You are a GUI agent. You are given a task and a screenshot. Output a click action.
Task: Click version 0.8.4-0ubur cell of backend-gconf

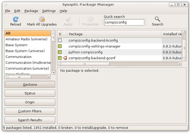coord(172,58)
